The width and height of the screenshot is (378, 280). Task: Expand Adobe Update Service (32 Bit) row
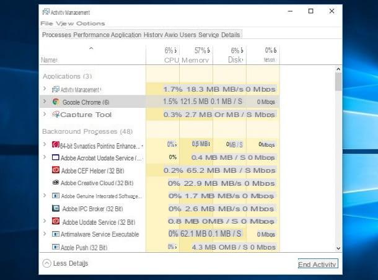click(x=45, y=221)
